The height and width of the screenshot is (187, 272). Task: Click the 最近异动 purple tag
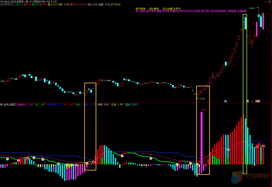click(206, 11)
